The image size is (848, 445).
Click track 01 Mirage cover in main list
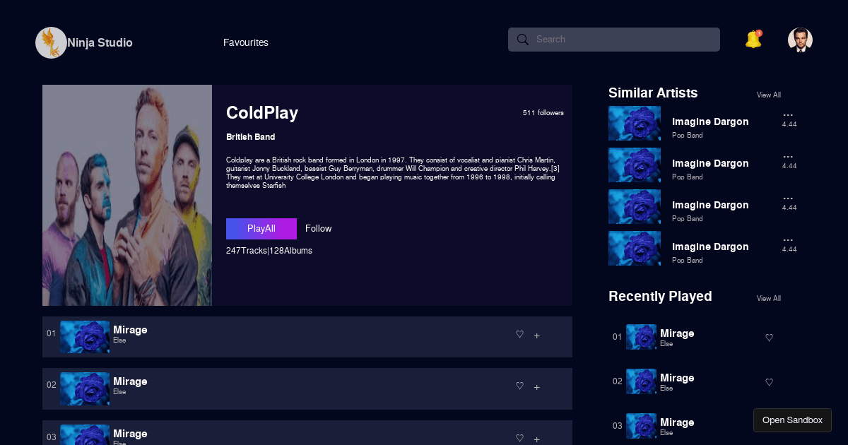point(85,337)
